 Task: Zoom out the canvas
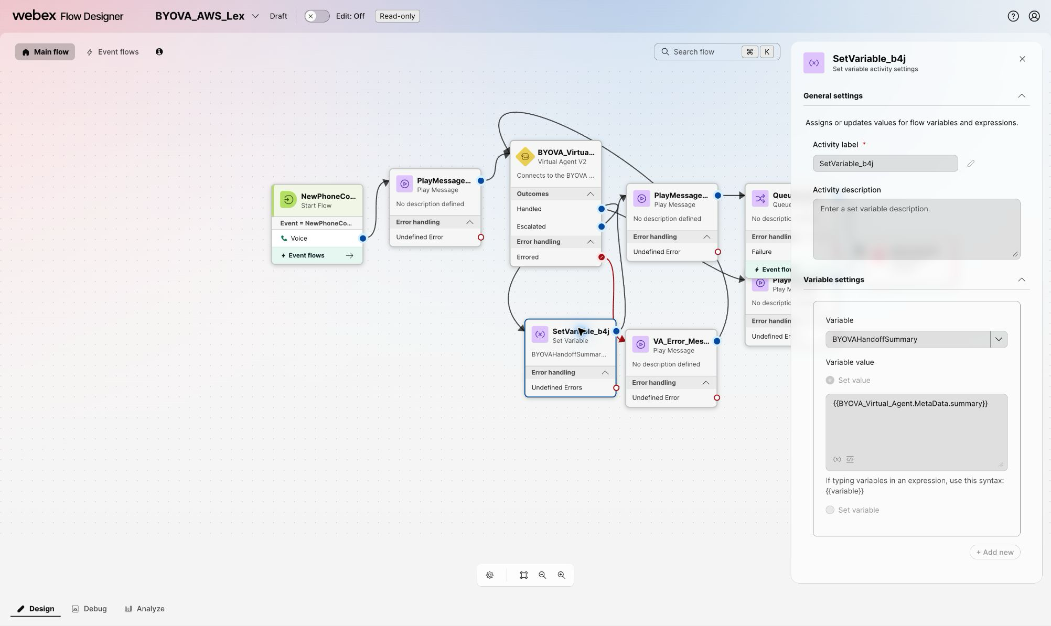(x=542, y=575)
